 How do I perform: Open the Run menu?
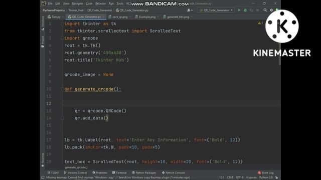[111, 3]
